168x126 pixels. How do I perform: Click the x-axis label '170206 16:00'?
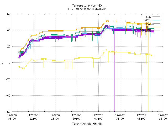55,117
